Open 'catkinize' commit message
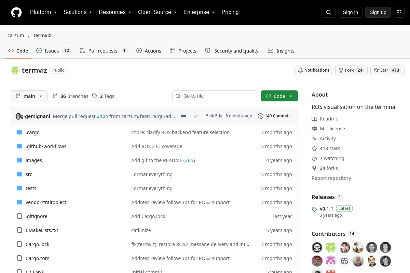Image resolution: width=410 pixels, height=273 pixels. click(x=141, y=230)
